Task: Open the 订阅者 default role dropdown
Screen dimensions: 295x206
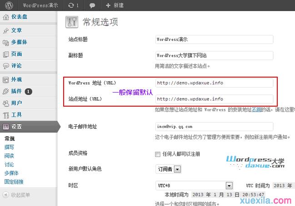Action: 168,169
